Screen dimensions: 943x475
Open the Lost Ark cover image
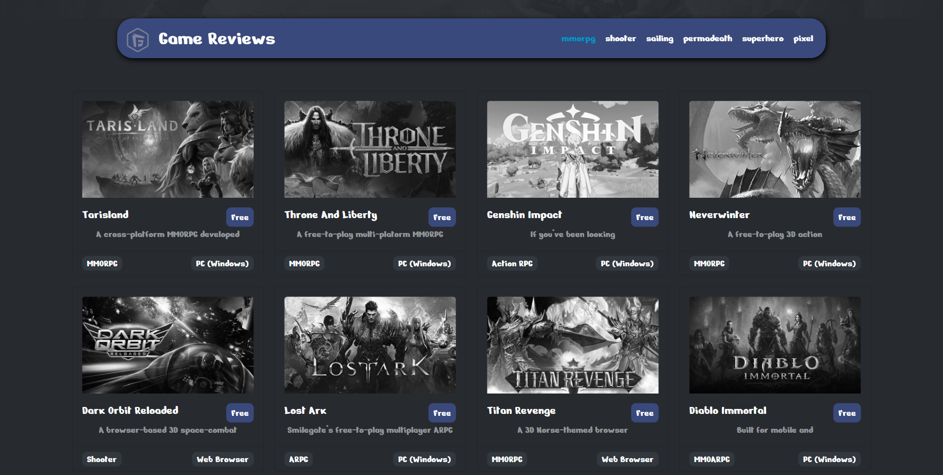370,345
